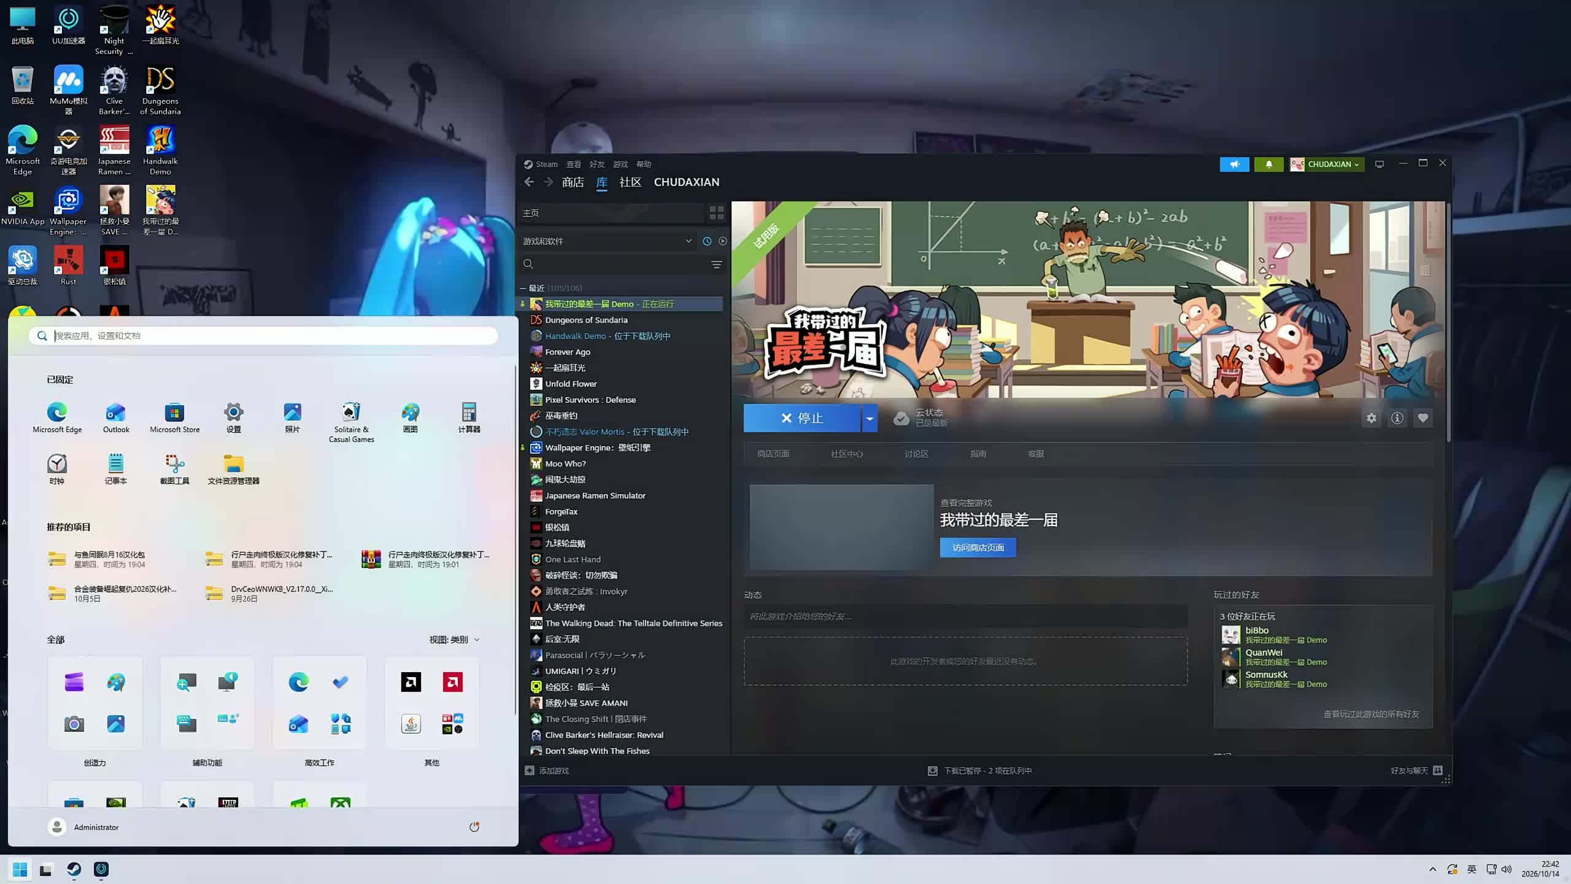Click the game info icon
The width and height of the screenshot is (1571, 884).
(1397, 418)
